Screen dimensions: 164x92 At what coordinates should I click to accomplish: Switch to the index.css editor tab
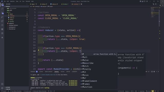coord(54,4)
